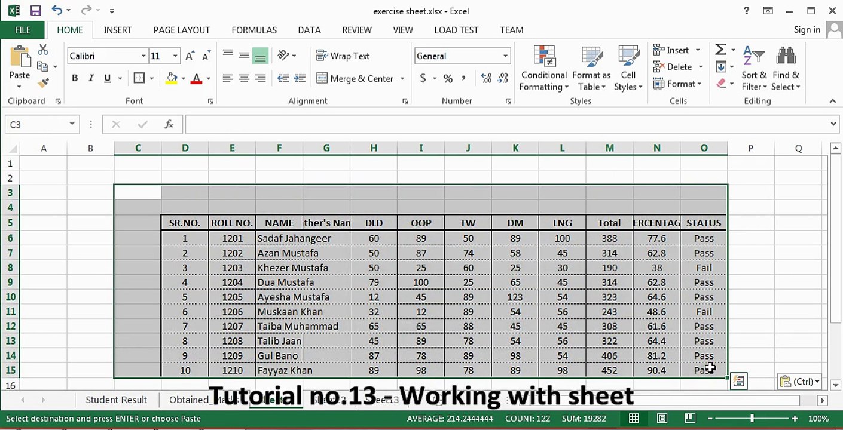Switch to Normal view in status bar
Screen dimensions: 843x430
point(634,419)
